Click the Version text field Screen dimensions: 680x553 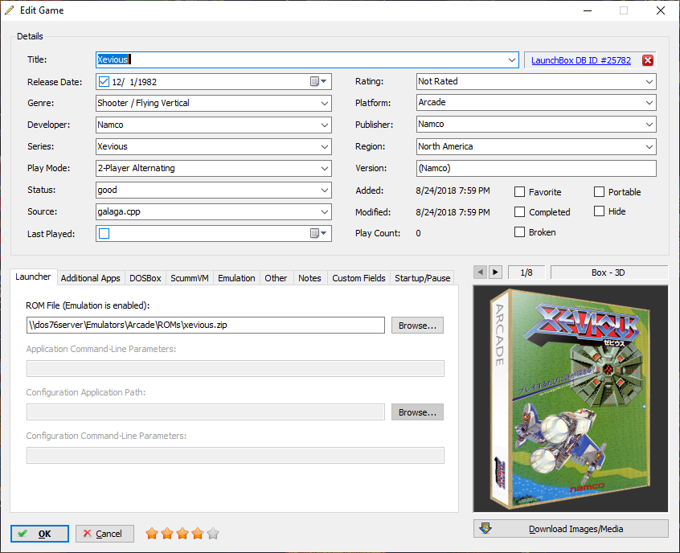point(536,168)
